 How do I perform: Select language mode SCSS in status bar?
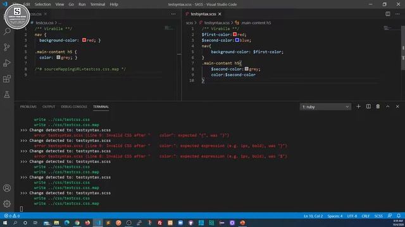point(378,216)
